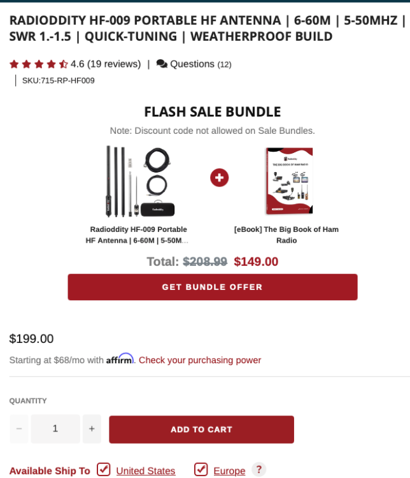Click the red plus bundle icon
The height and width of the screenshot is (478, 410).
point(219,178)
